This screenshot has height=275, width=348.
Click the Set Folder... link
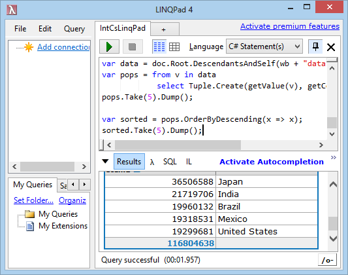(33, 200)
